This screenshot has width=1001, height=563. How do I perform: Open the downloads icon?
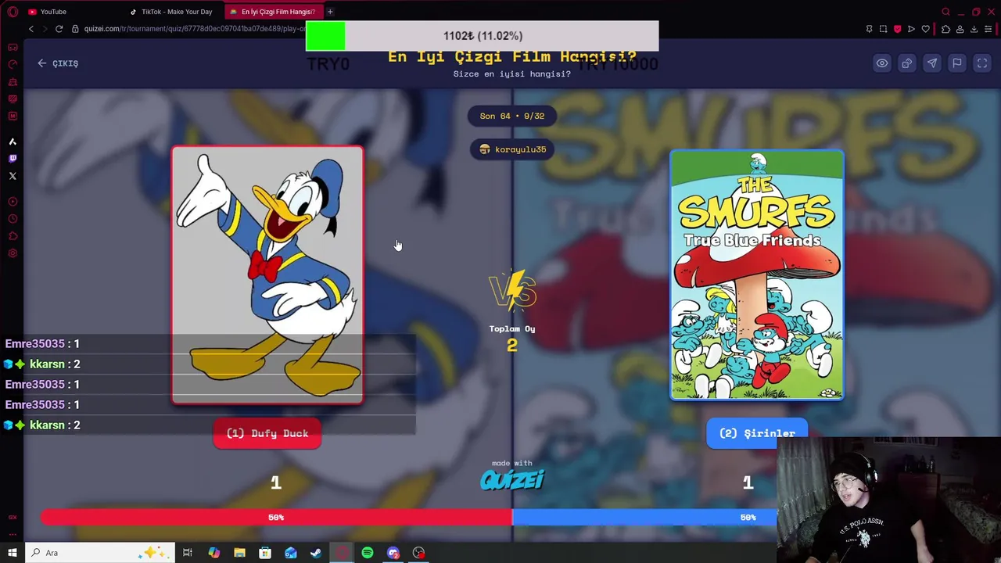974,29
